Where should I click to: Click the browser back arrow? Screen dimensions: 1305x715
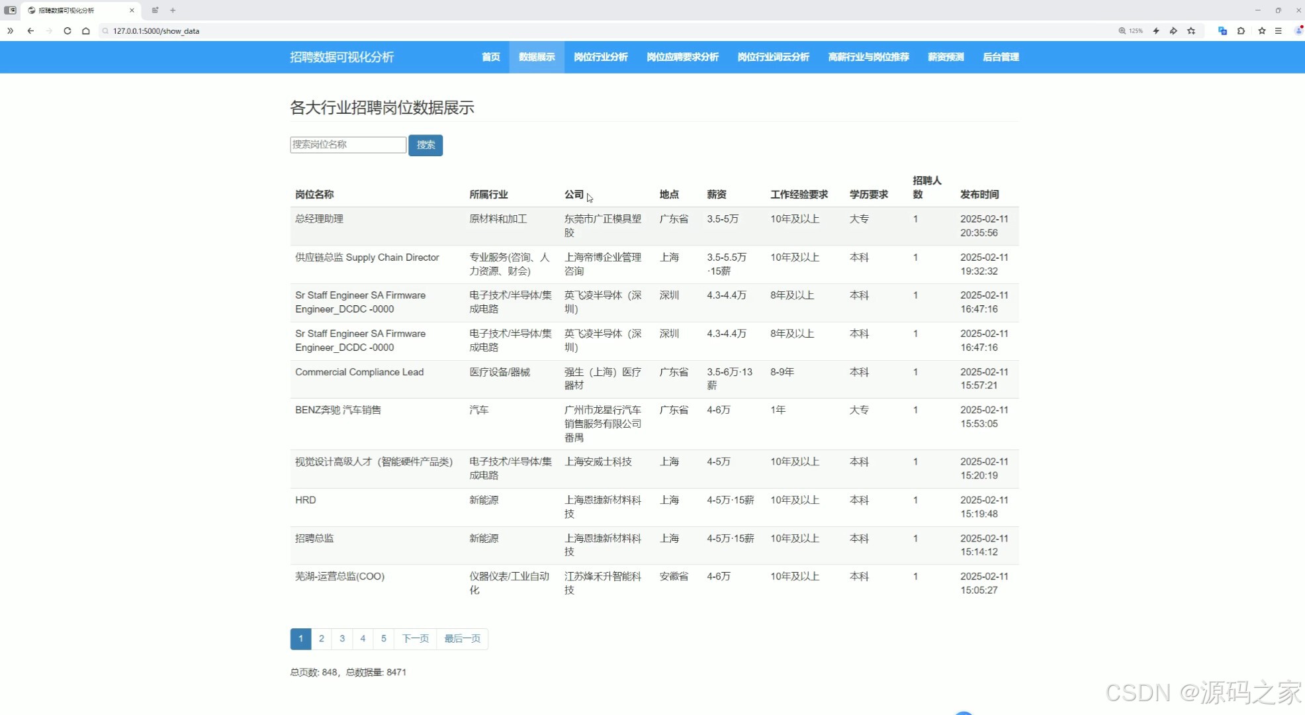(x=30, y=30)
